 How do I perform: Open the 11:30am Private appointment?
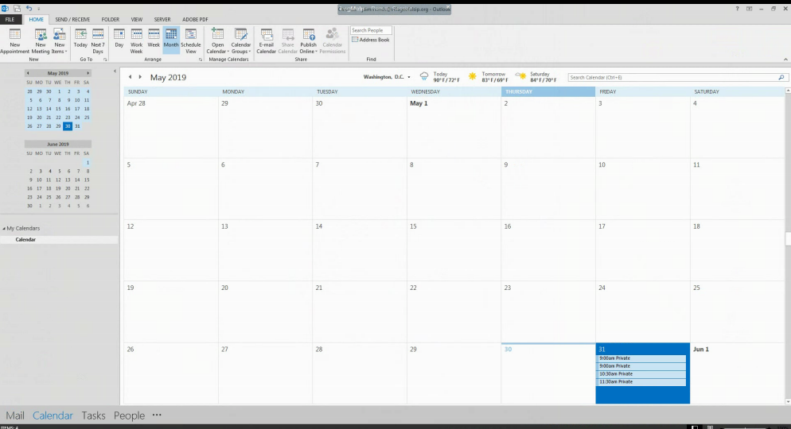tap(641, 381)
